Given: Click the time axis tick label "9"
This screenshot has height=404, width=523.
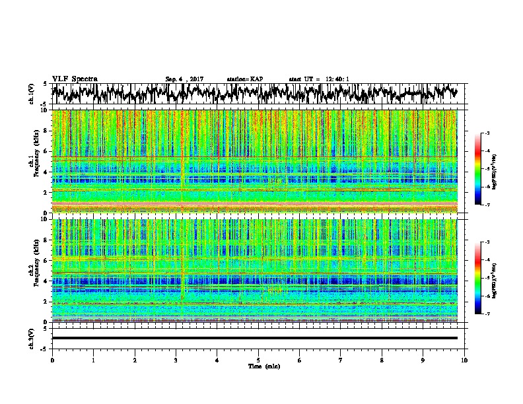Looking at the screenshot, I should coord(423,360).
